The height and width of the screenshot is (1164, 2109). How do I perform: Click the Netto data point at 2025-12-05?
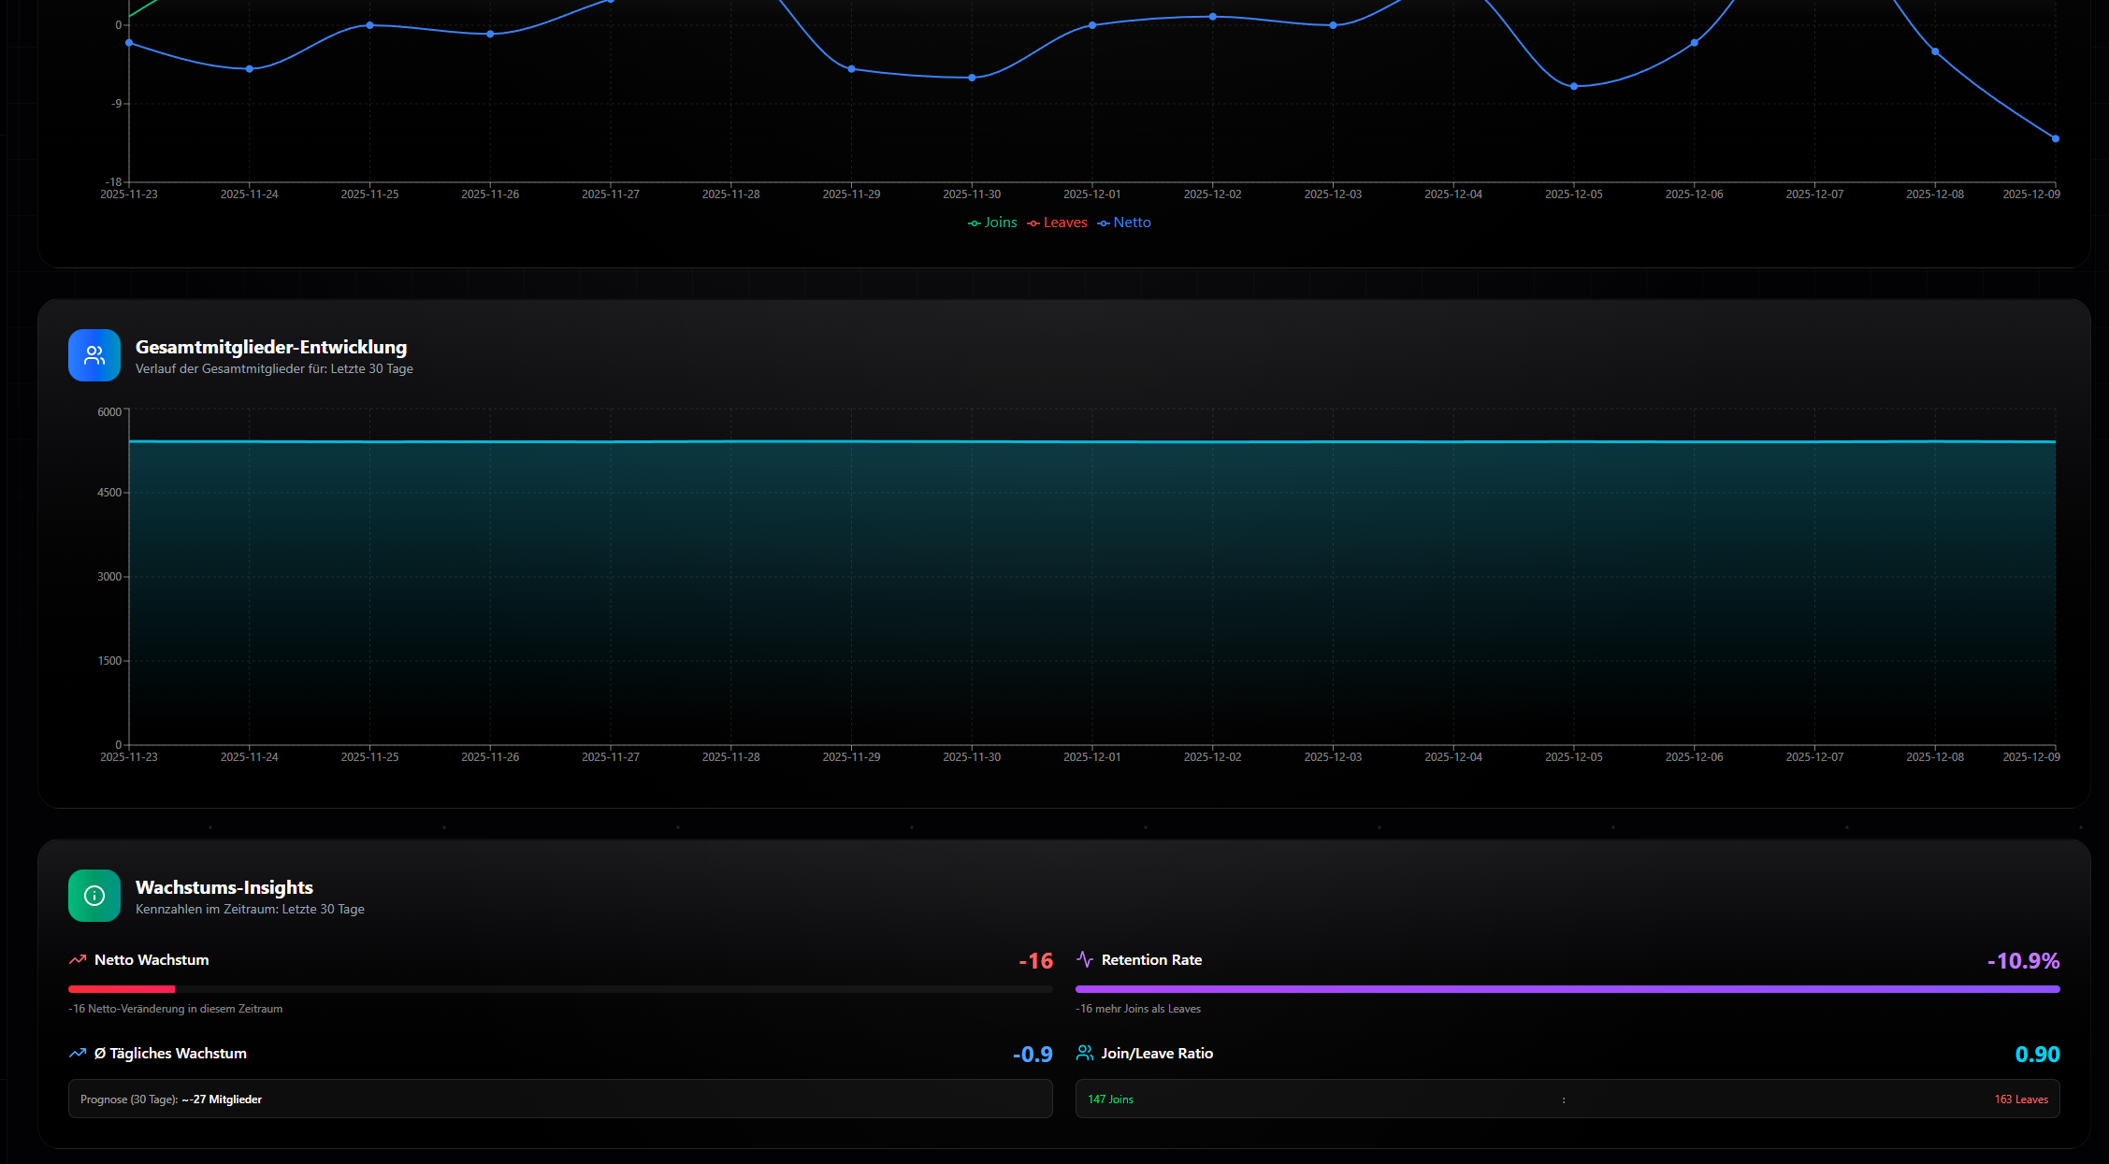click(x=1574, y=86)
